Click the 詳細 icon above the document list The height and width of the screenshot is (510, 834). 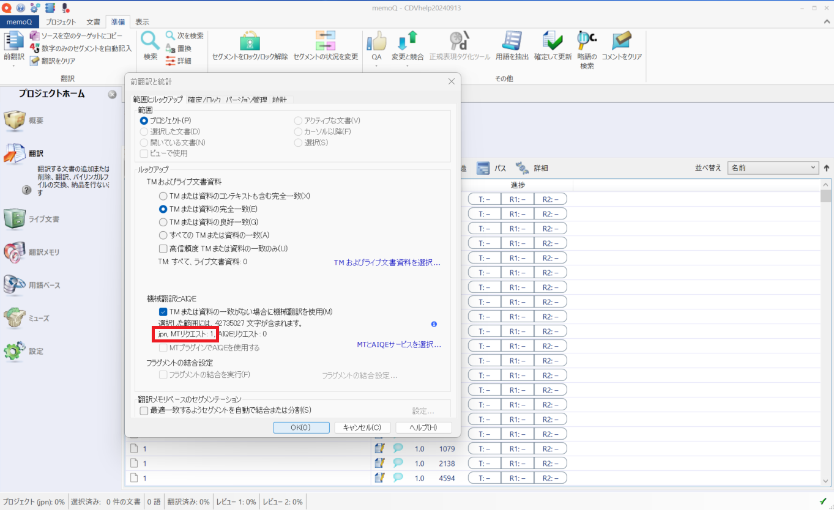(522, 168)
